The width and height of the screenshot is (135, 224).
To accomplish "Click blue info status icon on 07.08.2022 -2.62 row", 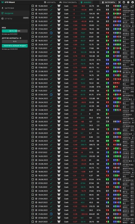I will point(51,95).
